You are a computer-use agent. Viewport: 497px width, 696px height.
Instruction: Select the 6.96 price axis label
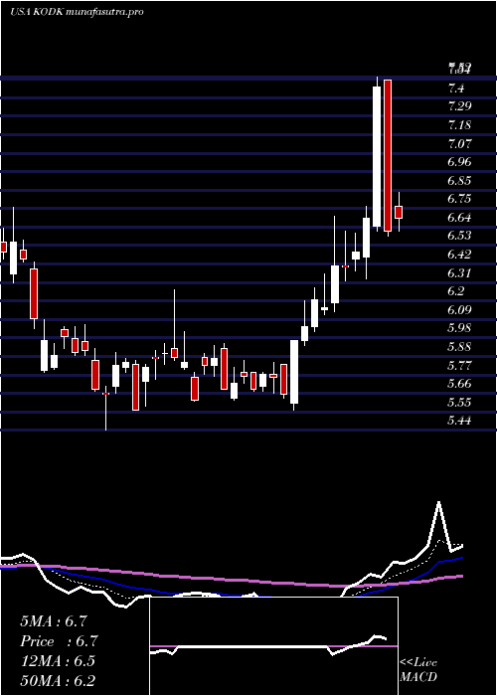tap(459, 161)
